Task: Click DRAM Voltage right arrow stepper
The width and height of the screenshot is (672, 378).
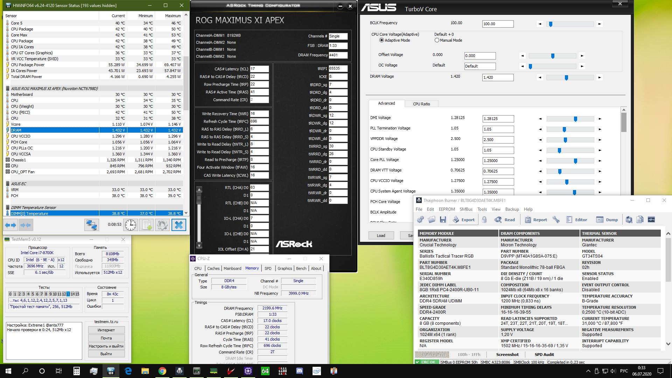Action: 600,77
